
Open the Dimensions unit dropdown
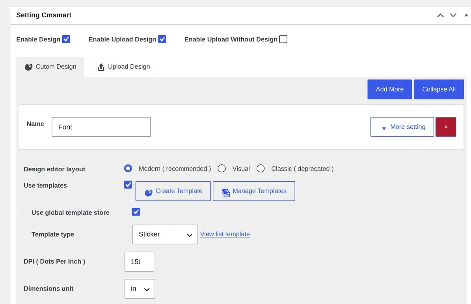click(x=140, y=289)
